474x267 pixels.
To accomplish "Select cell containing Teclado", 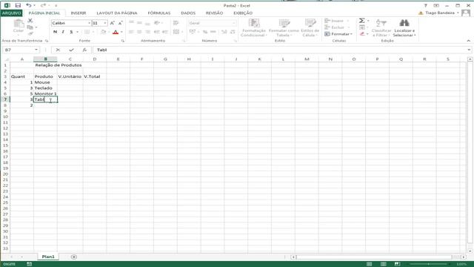I will point(45,88).
